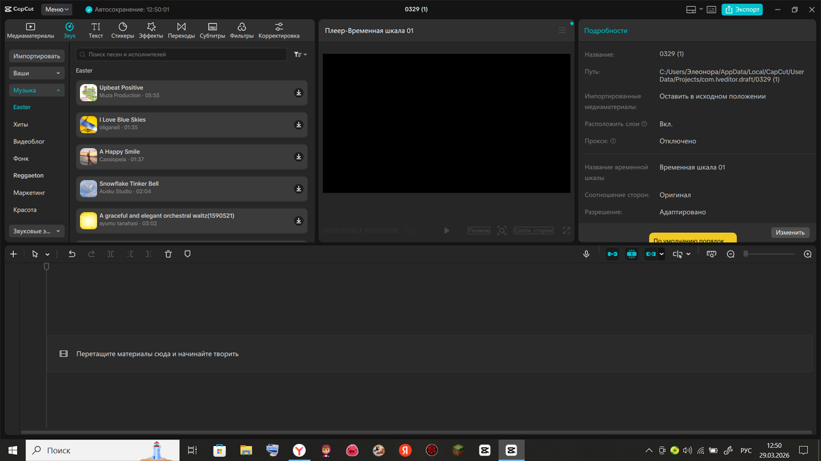821x461 pixels.
Task: Open the linkage options dropdown arrow
Action: pyautogui.click(x=661, y=255)
